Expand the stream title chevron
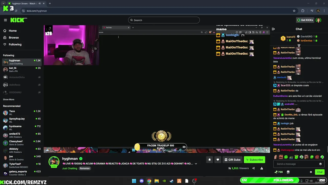This screenshot has width=328, height=185. coord(196,164)
